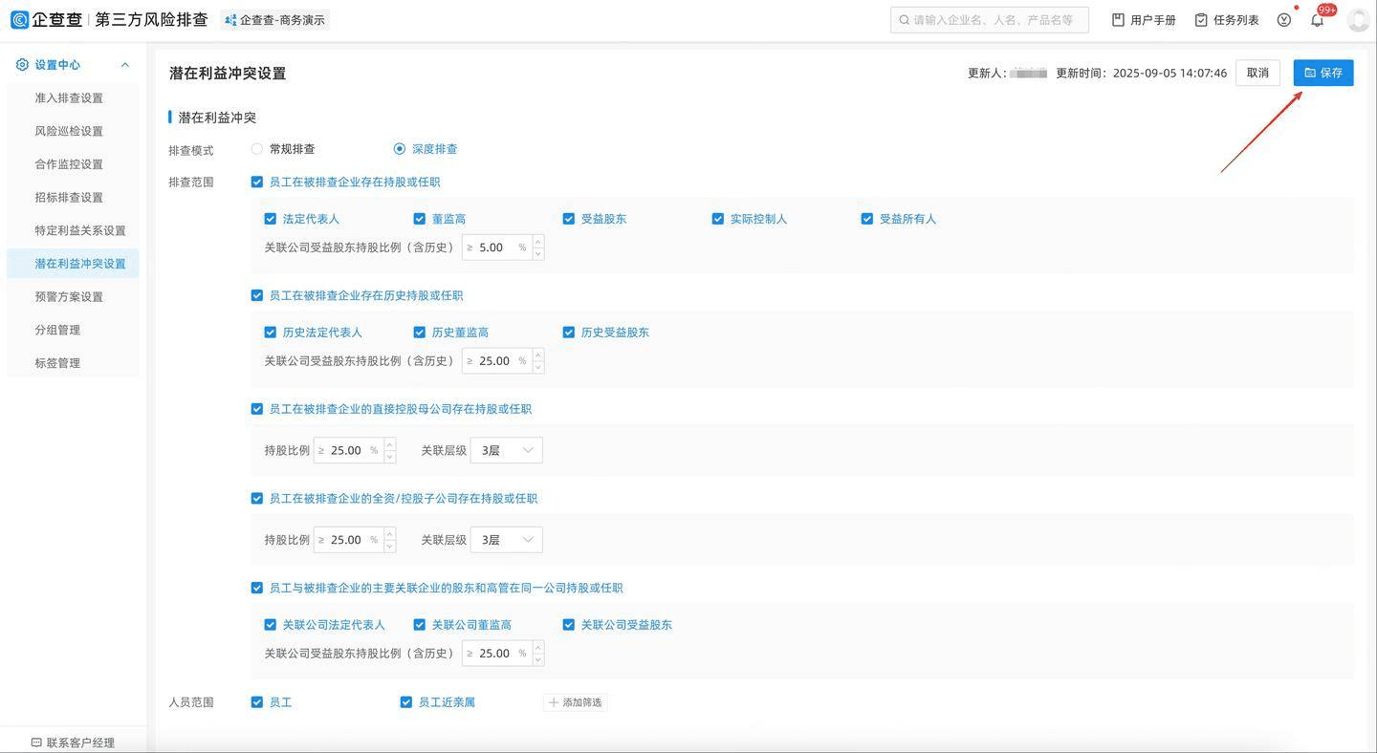The image size is (1377, 753).
Task: Uncheck the 董监高 checkbox in first section
Action: (419, 219)
